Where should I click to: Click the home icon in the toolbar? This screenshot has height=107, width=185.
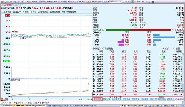[5, 2]
